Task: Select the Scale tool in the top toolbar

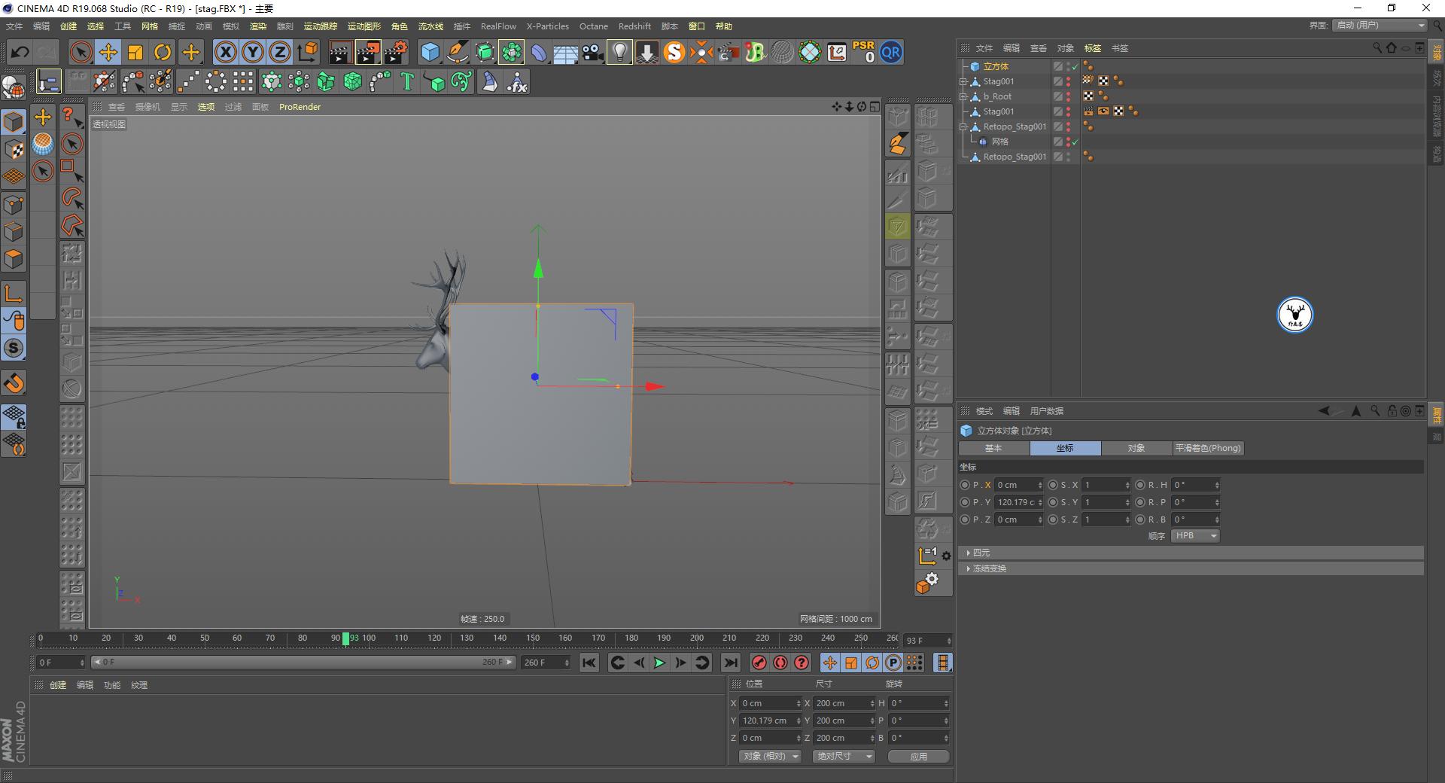Action: (x=135, y=52)
